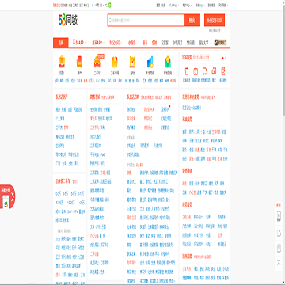Open the floating red mobile app banner
Image resolution: width=285 pixels, height=285 pixels.
pos(7,196)
